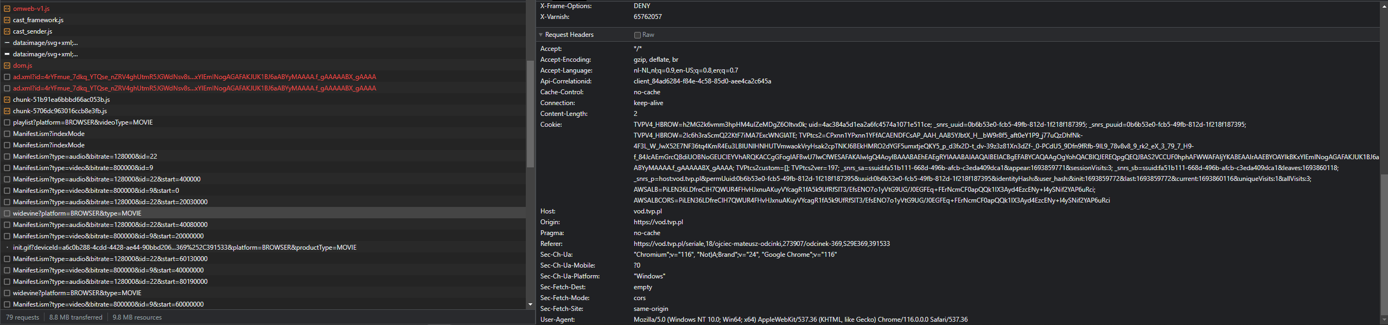This screenshot has height=325, width=1388.
Task: Click the script icon next to dom.js
Action: click(x=7, y=66)
